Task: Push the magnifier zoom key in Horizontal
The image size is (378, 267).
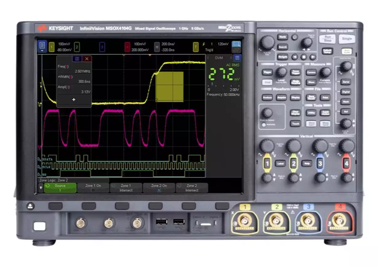Action: (x=295, y=37)
